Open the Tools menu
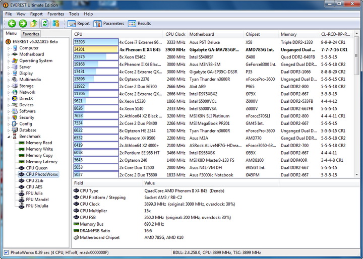363x259 pixels. [74, 14]
